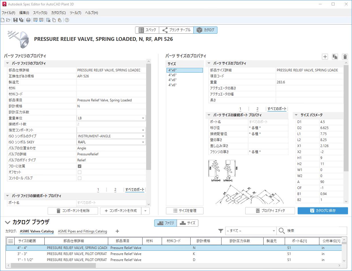The height and width of the screenshot is (271, 352).
Task: Select port 1 in size port tabs
Action: coord(240,109)
